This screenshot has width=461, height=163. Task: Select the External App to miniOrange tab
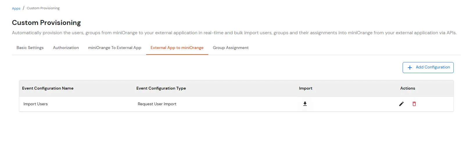click(177, 48)
